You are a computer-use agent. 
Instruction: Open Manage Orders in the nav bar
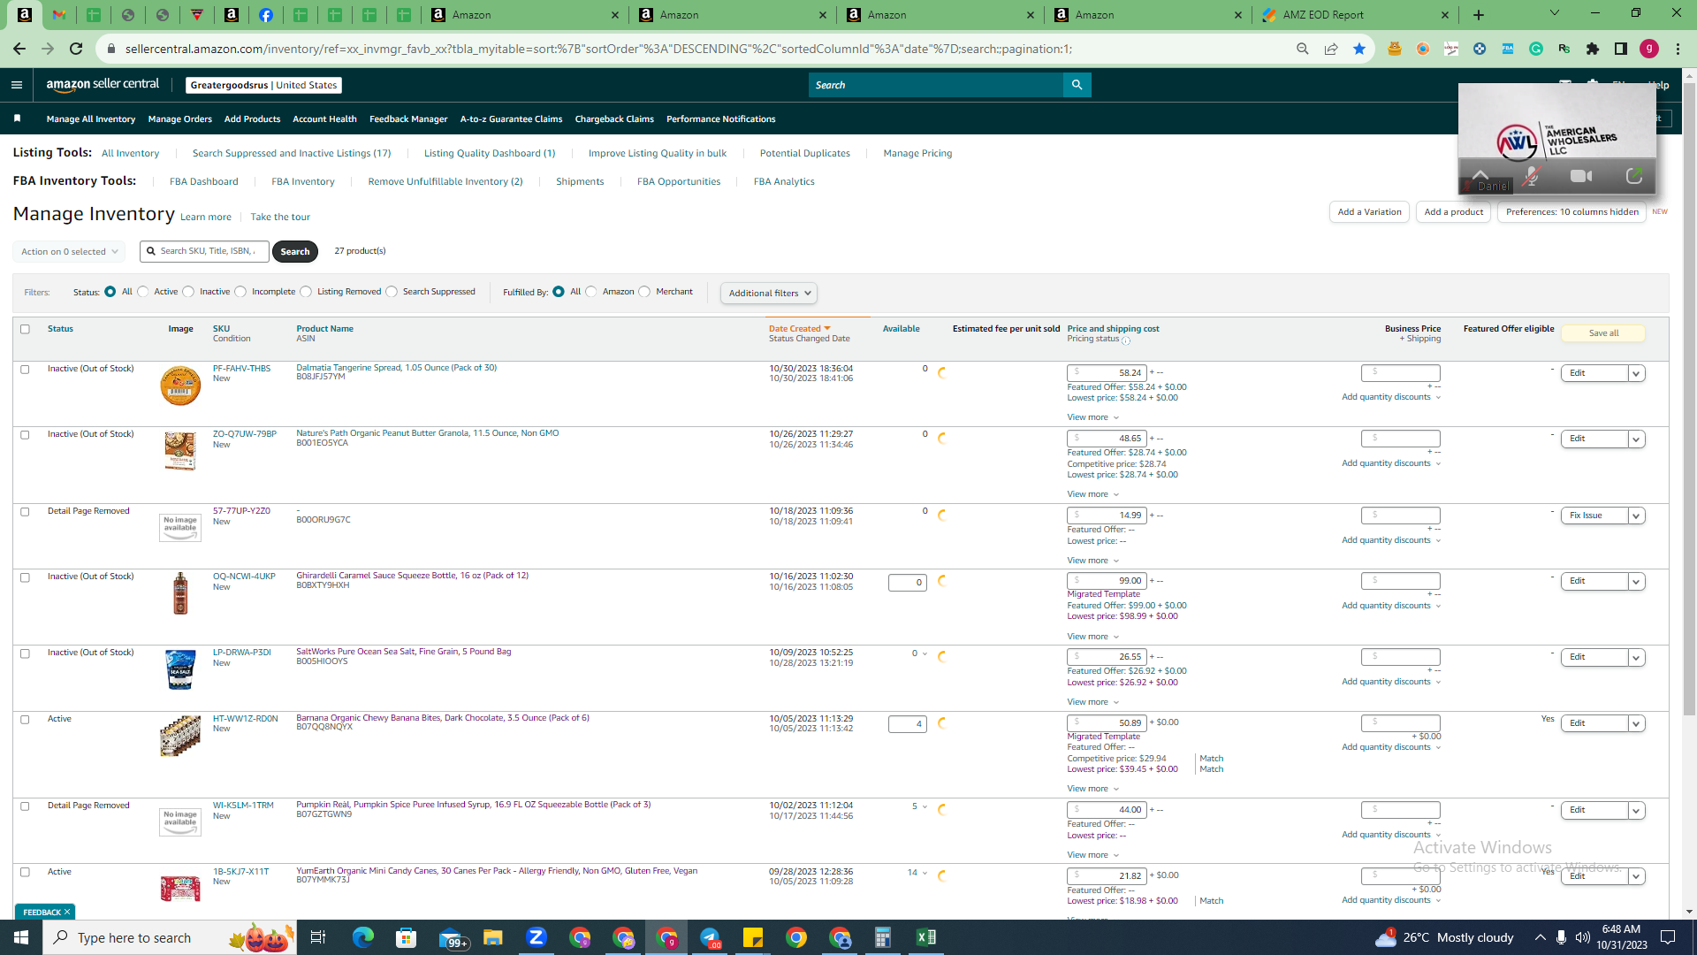180,119
